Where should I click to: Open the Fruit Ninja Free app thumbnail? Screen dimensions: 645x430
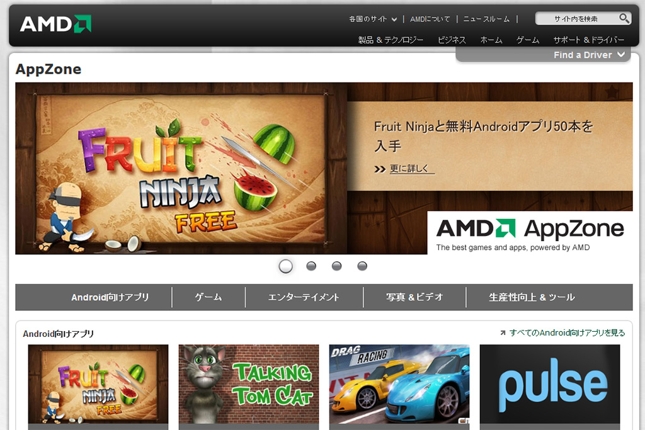[x=98, y=384]
